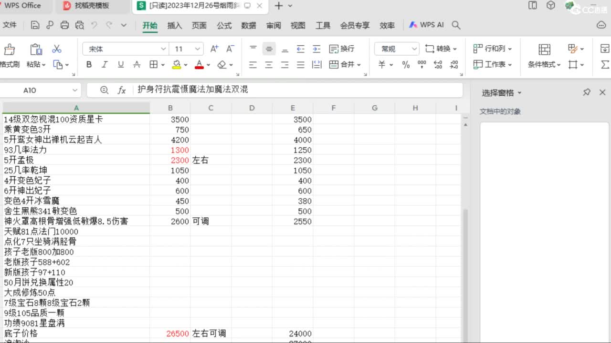Click the Print Preview icon
This screenshot has width=611, height=343.
coord(80,25)
